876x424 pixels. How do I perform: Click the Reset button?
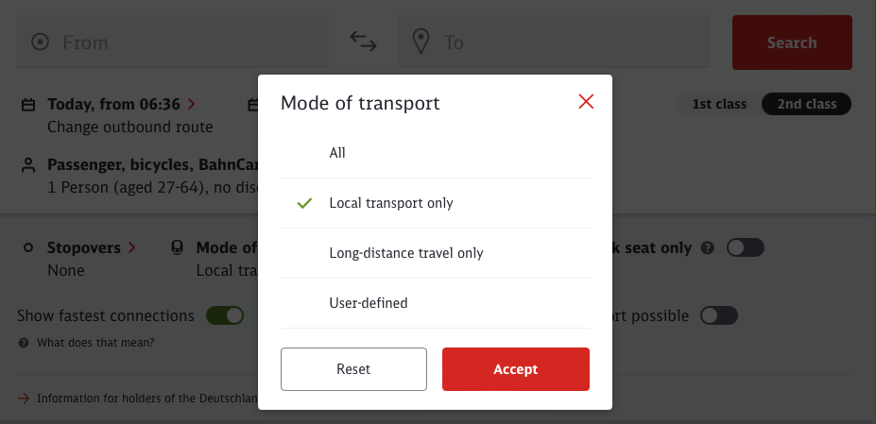(353, 369)
